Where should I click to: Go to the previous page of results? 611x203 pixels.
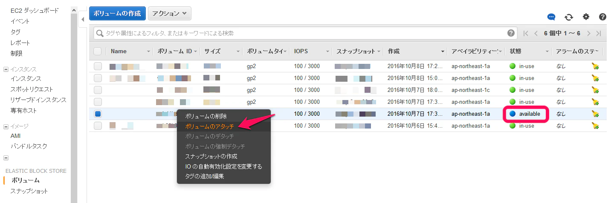tap(536, 33)
